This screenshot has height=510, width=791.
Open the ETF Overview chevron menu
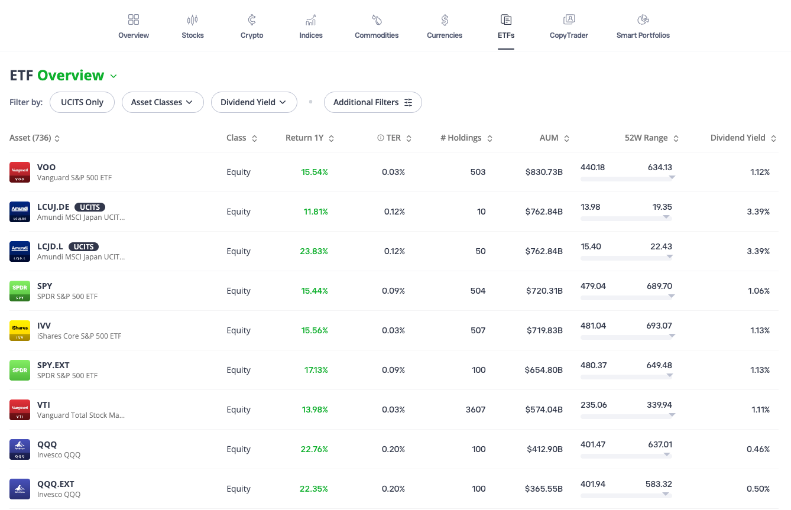(x=114, y=76)
